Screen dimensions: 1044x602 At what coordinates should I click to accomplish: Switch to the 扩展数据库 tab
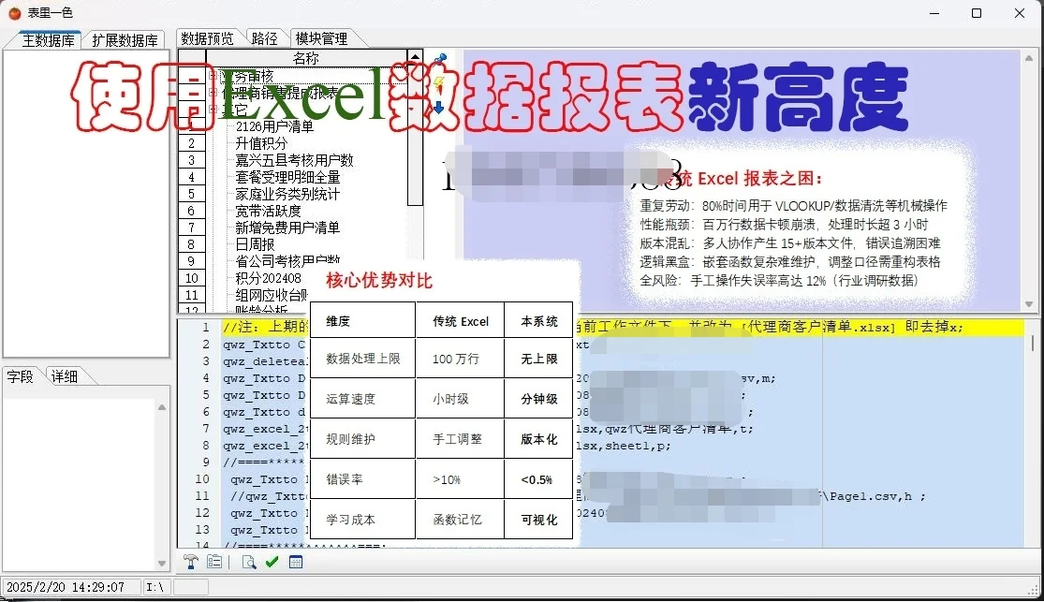coord(125,40)
